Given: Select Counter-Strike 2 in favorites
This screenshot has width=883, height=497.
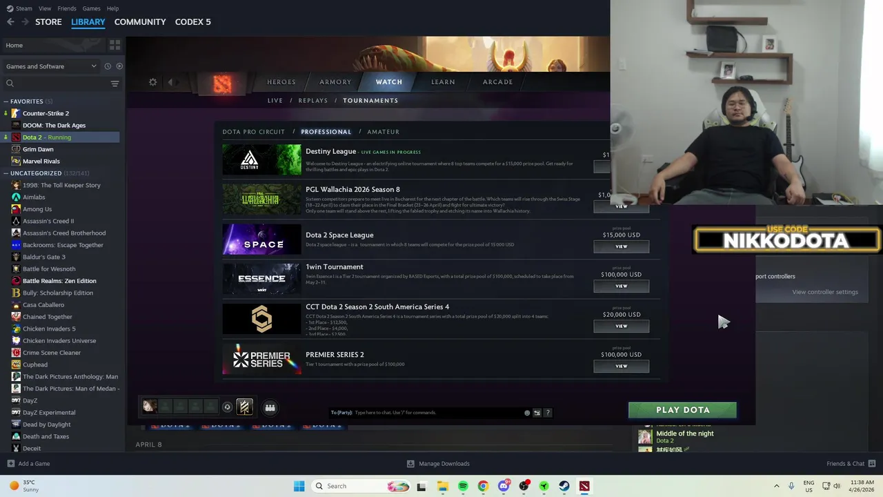Looking at the screenshot, I should (x=46, y=113).
